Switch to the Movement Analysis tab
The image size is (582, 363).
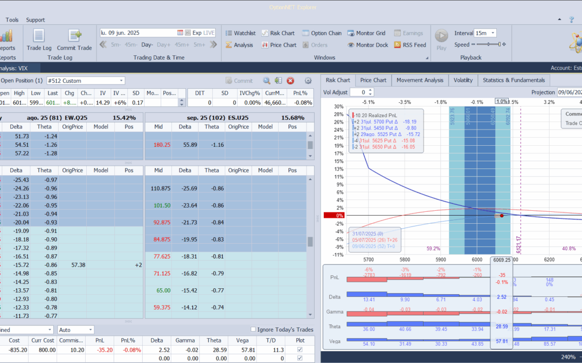419,80
